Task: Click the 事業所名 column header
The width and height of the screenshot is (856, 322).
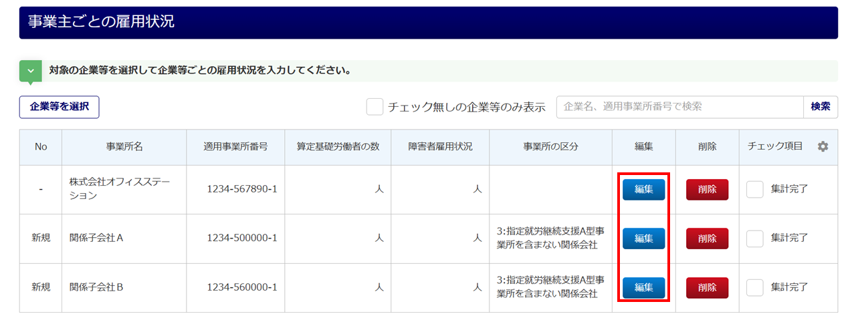Action: (124, 147)
